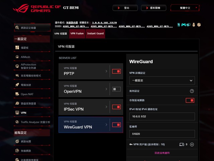Click the network devices status icon
The width and height of the screenshot is (214, 161).
pos(189,25)
